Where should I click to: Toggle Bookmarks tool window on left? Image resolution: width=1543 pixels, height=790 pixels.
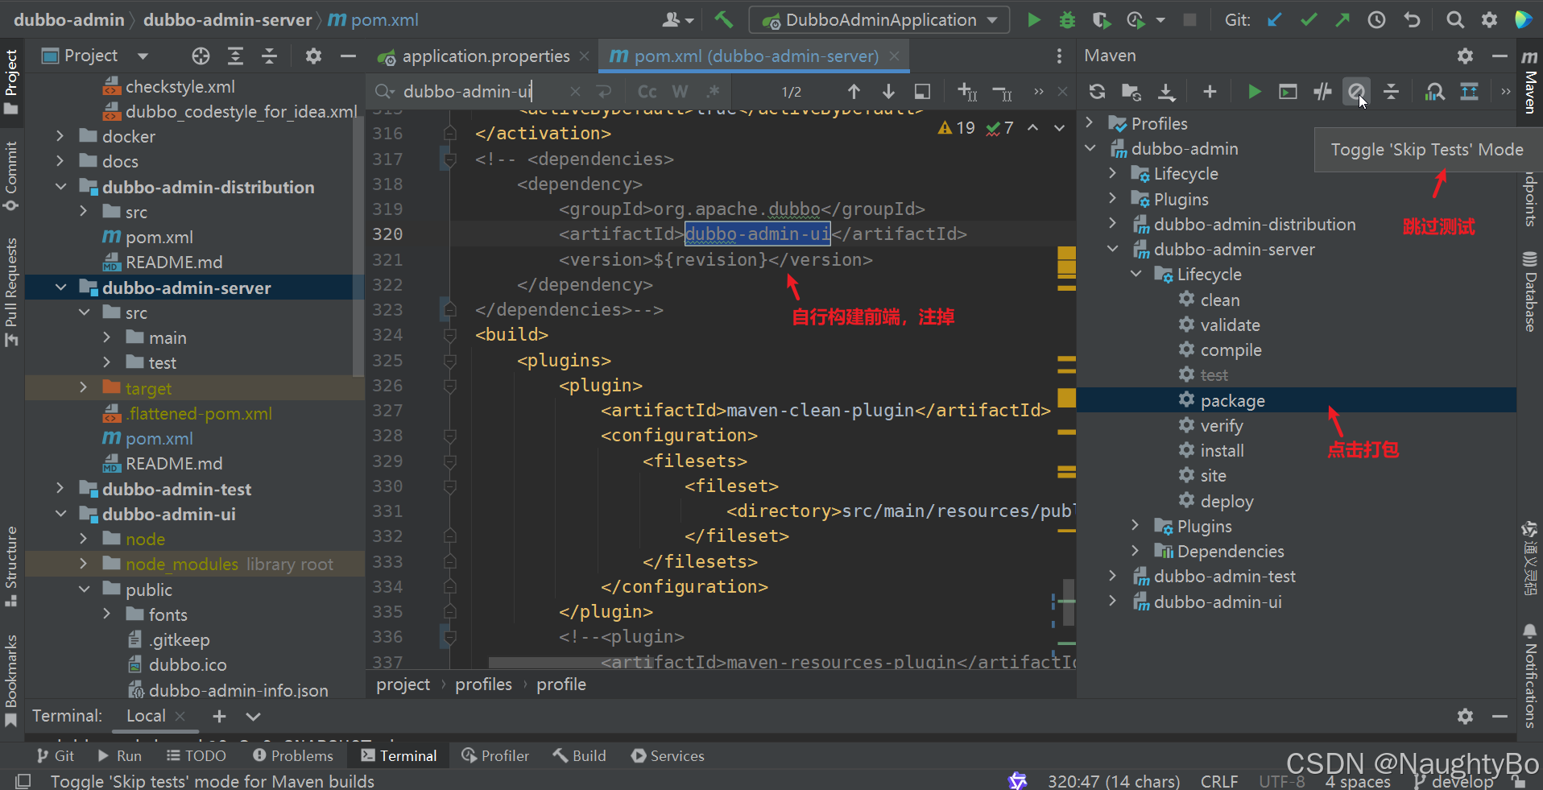(11, 680)
